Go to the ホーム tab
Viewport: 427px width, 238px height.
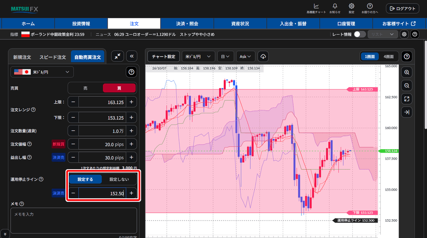[28, 24]
